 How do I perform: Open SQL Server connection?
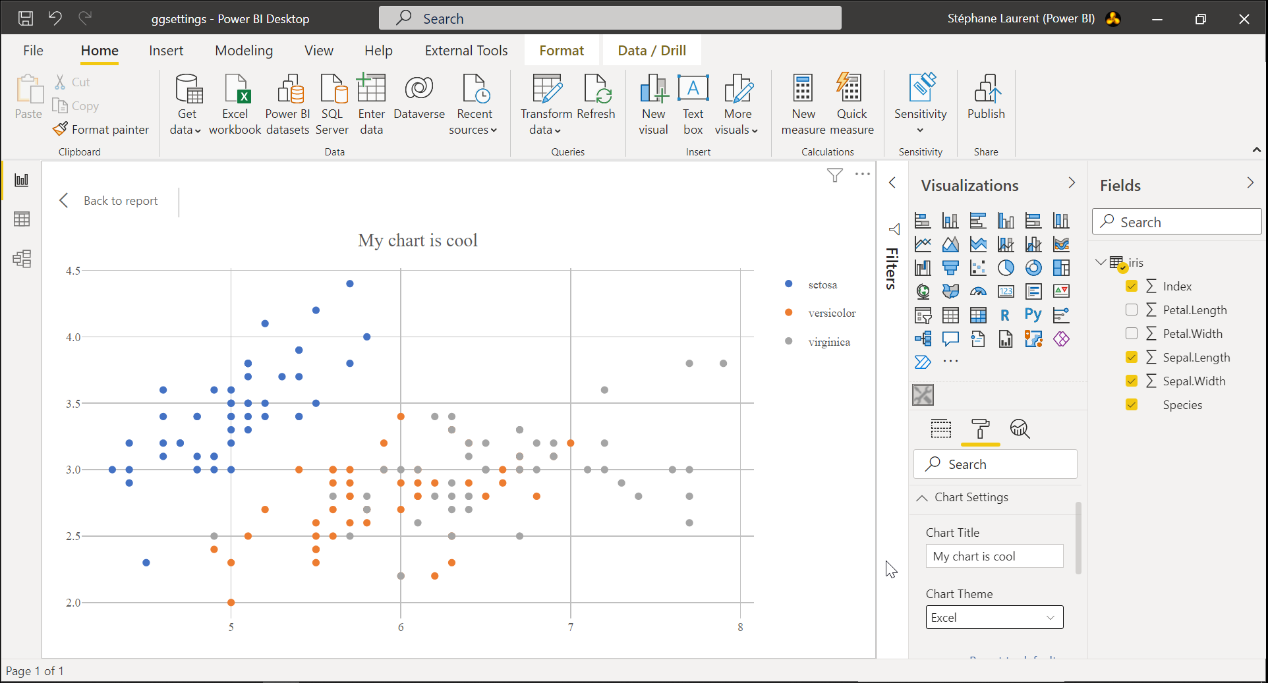coord(332,105)
